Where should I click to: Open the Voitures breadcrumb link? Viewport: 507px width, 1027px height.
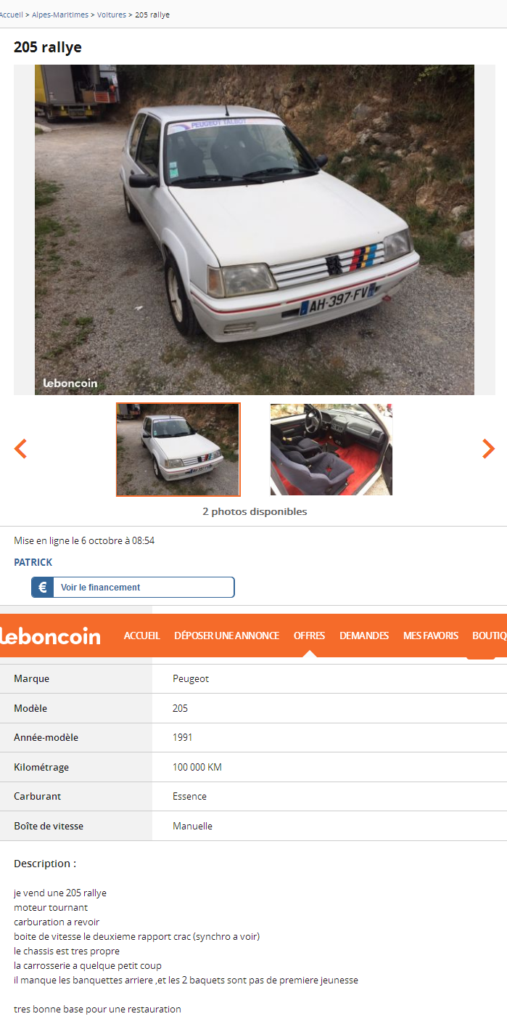click(x=112, y=15)
